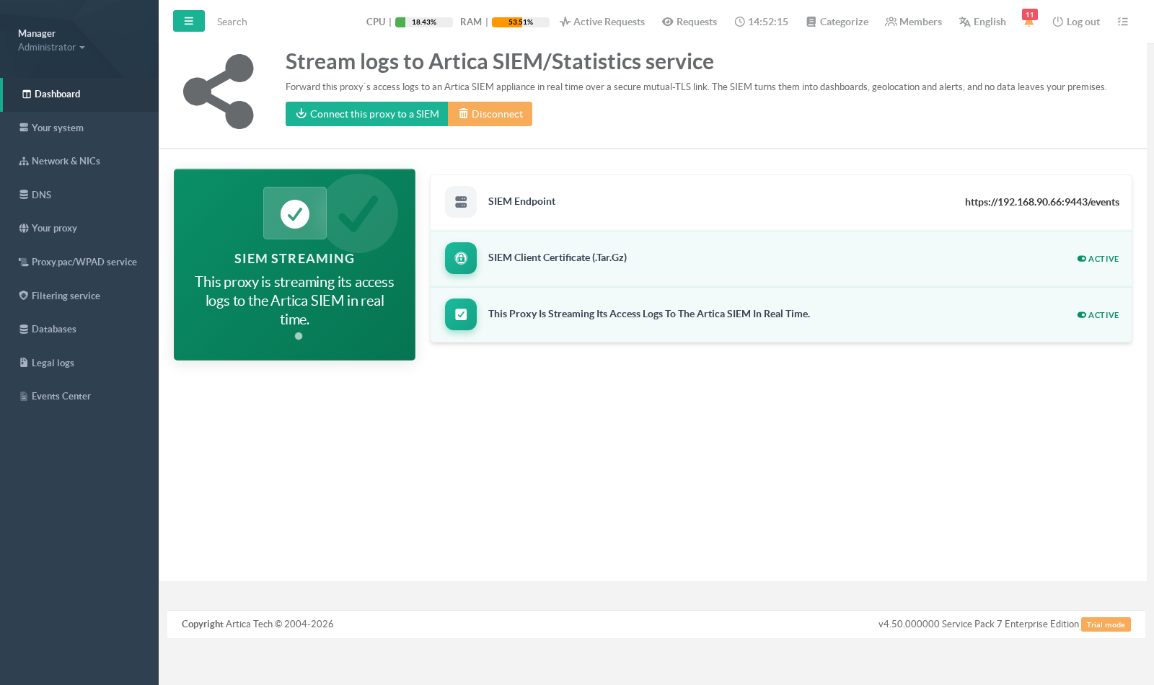Click the SIEM STREAMING card title
The image size is (1154, 685).
pyautogui.click(x=294, y=259)
